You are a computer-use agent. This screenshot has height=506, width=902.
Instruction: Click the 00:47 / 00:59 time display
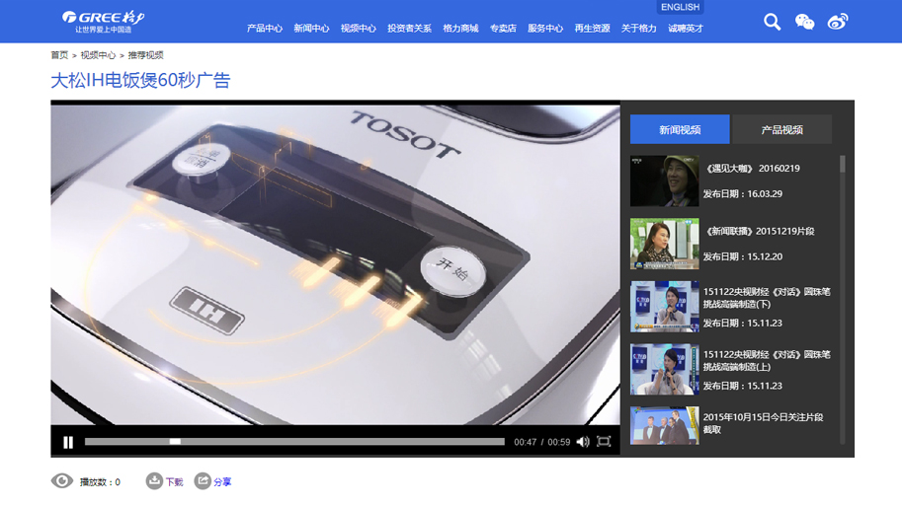[x=541, y=442]
